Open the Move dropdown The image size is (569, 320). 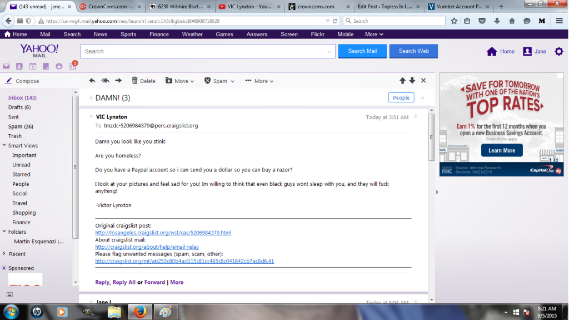pyautogui.click(x=179, y=81)
